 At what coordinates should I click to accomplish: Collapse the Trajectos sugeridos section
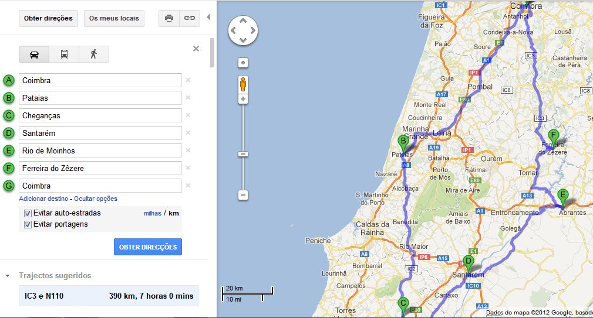tap(7, 276)
